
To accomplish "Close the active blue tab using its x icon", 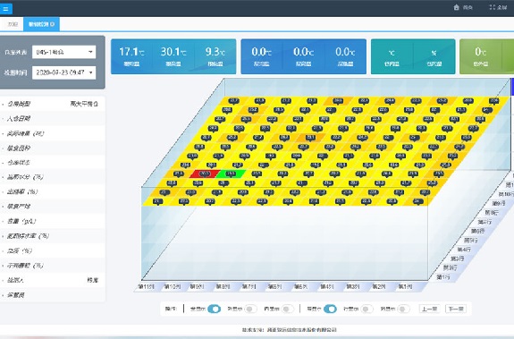I will coord(53,24).
